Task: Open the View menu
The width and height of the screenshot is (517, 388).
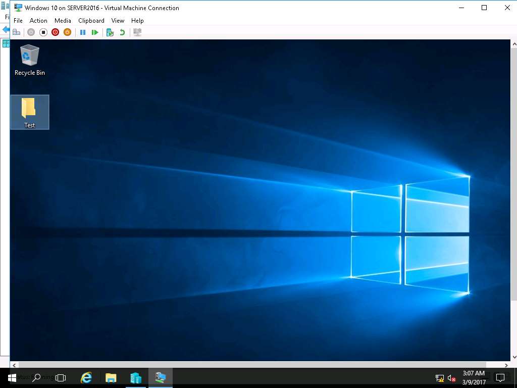Action: click(118, 20)
